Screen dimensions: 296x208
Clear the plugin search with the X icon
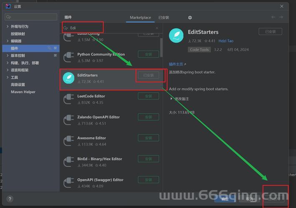157,28
